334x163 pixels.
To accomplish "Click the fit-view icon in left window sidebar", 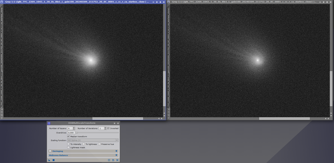I will click(x=2, y=112).
